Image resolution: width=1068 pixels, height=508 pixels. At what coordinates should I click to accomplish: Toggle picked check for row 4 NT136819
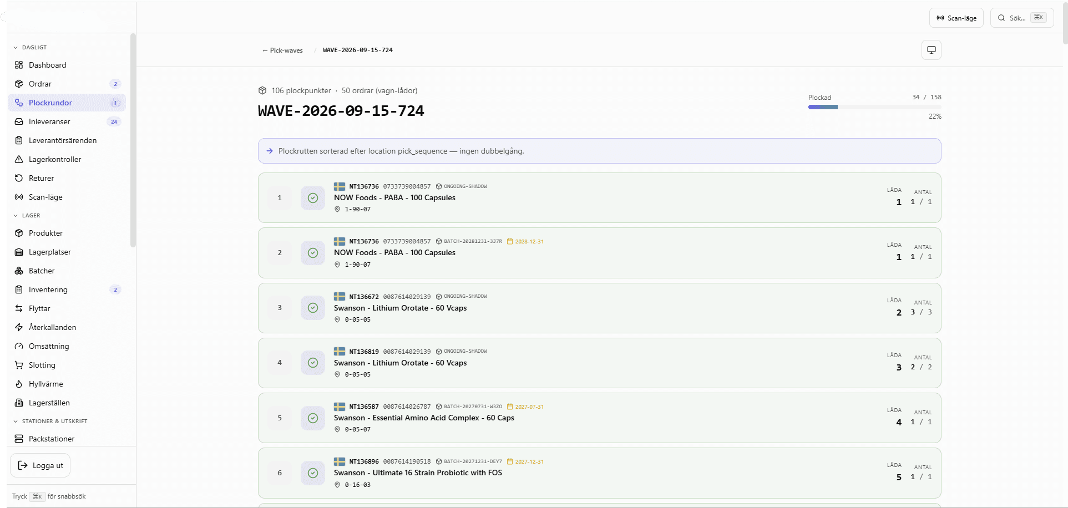click(313, 363)
